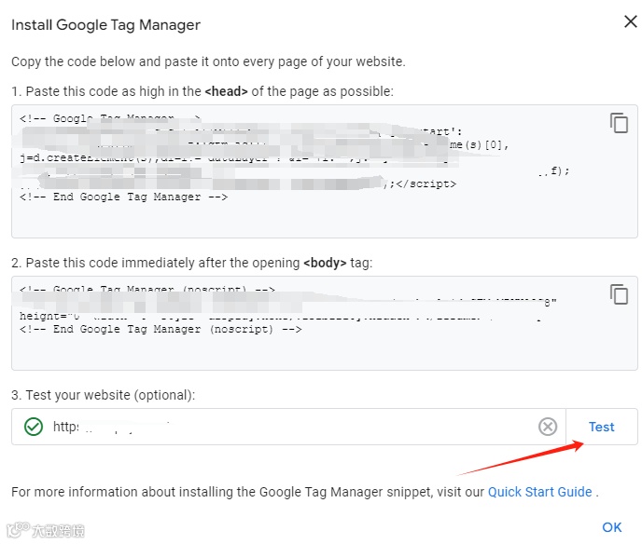The width and height of the screenshot is (642, 544).
Task: Click the green checkmark validation icon
Action: 34,427
